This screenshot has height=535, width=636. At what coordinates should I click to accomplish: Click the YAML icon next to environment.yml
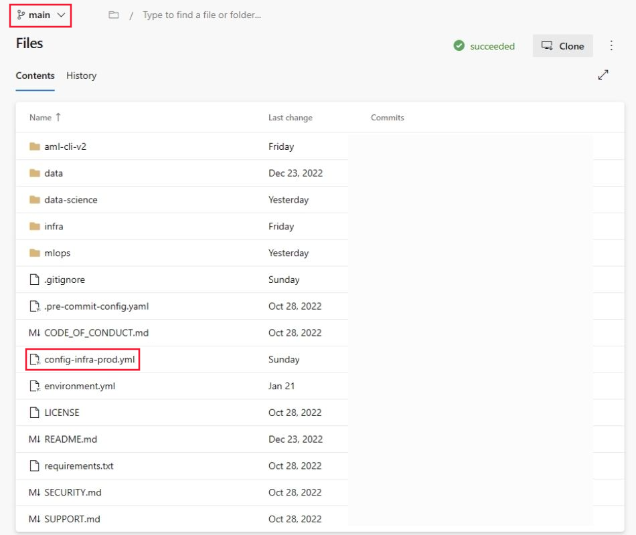(x=35, y=386)
